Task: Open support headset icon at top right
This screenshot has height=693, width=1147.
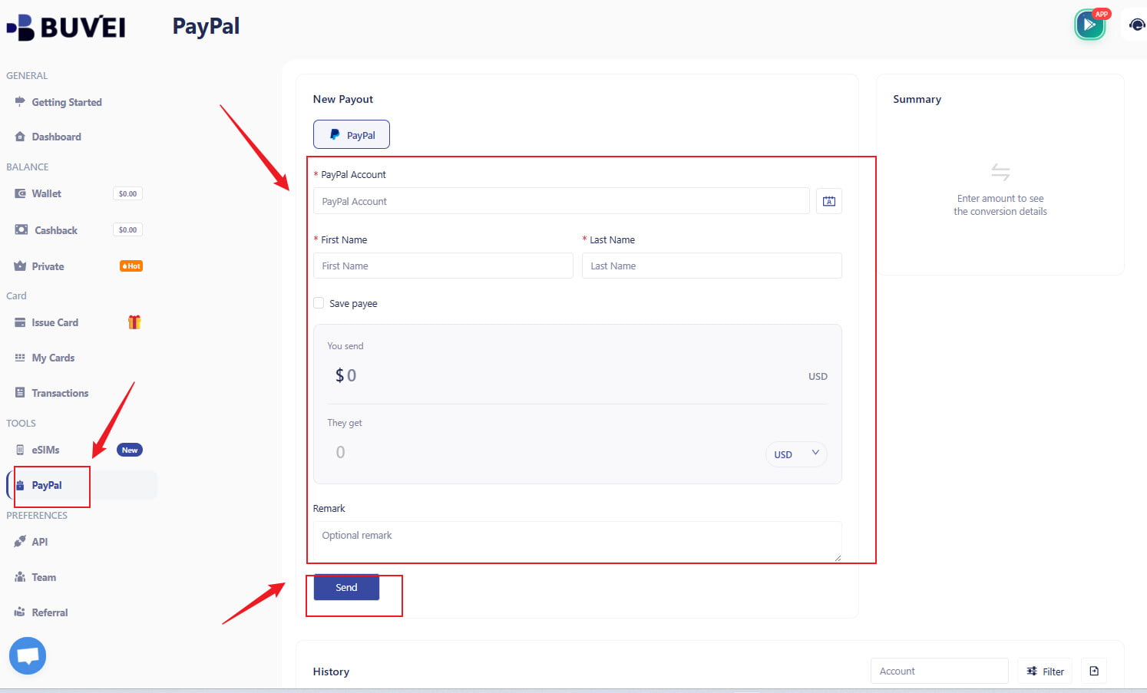Action: 1137,25
